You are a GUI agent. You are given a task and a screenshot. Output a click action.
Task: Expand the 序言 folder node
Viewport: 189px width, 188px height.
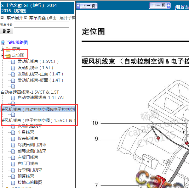(2, 49)
